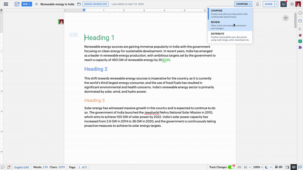
Task: Click the collaborator avatar in left margin
Action: click(x=61, y=22)
